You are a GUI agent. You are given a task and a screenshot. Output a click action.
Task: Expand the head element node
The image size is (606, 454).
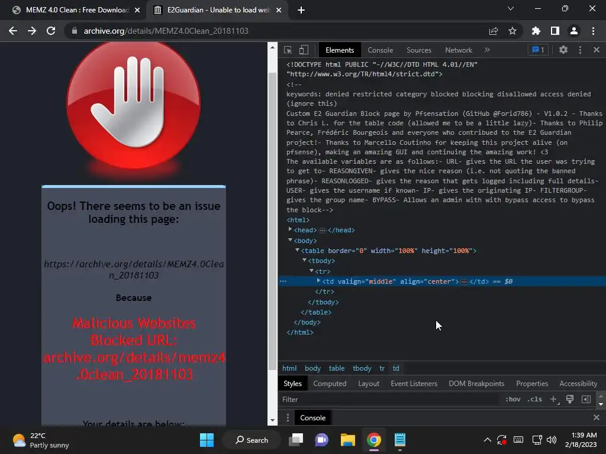coord(290,229)
